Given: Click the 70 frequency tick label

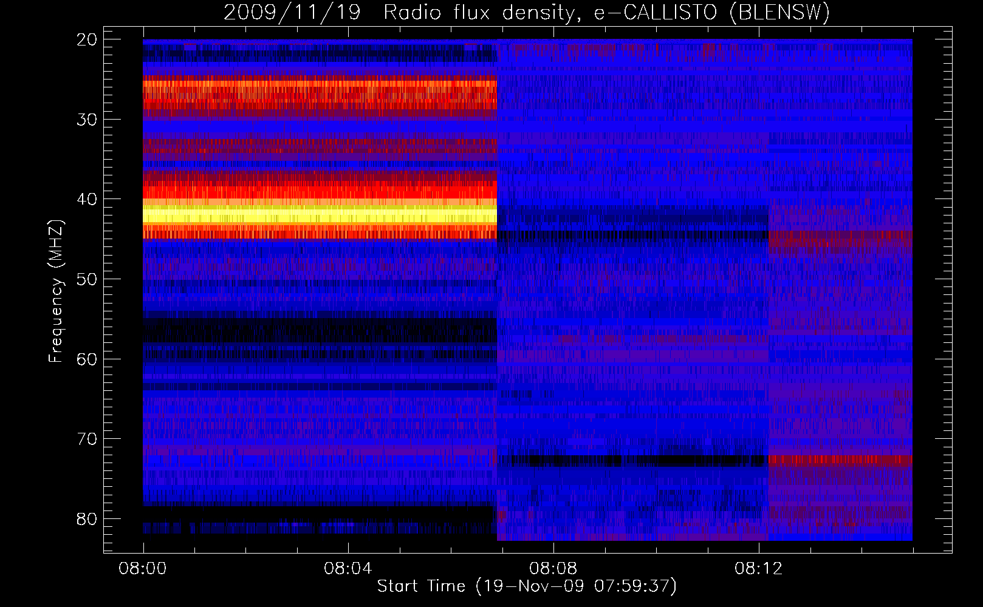Looking at the screenshot, I should pos(87,439).
